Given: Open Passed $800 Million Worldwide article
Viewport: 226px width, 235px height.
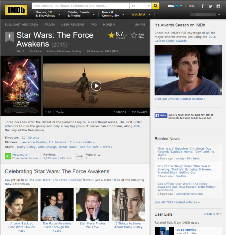Looking at the screenshot, I should (186, 187).
